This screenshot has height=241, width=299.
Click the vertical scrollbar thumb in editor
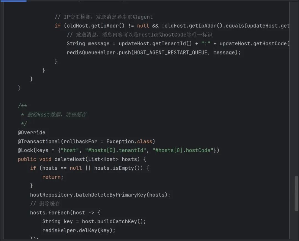[x=297, y=191]
